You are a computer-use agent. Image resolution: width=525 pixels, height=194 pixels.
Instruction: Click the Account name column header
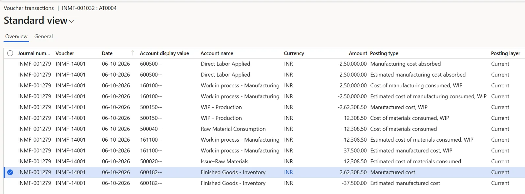217,53
